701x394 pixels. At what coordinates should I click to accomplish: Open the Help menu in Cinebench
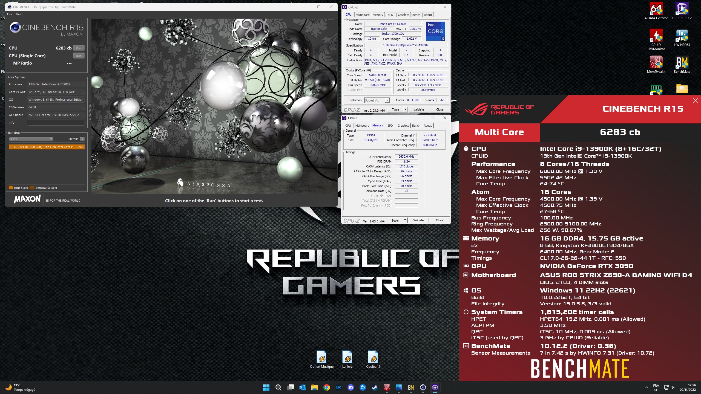[x=19, y=14]
